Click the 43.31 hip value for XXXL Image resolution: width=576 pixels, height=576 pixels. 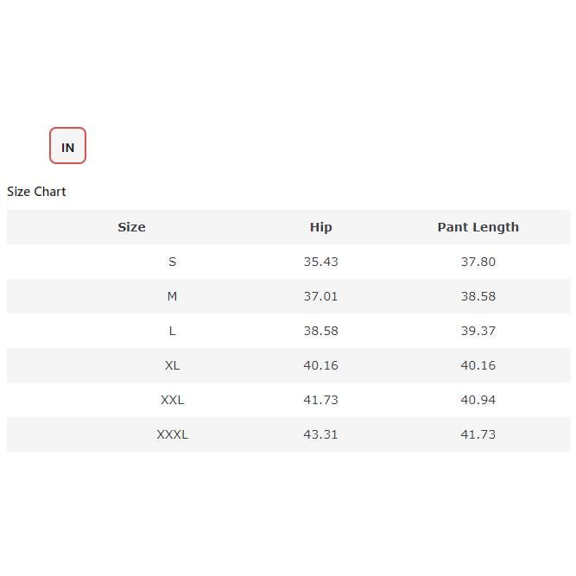pyautogui.click(x=320, y=434)
